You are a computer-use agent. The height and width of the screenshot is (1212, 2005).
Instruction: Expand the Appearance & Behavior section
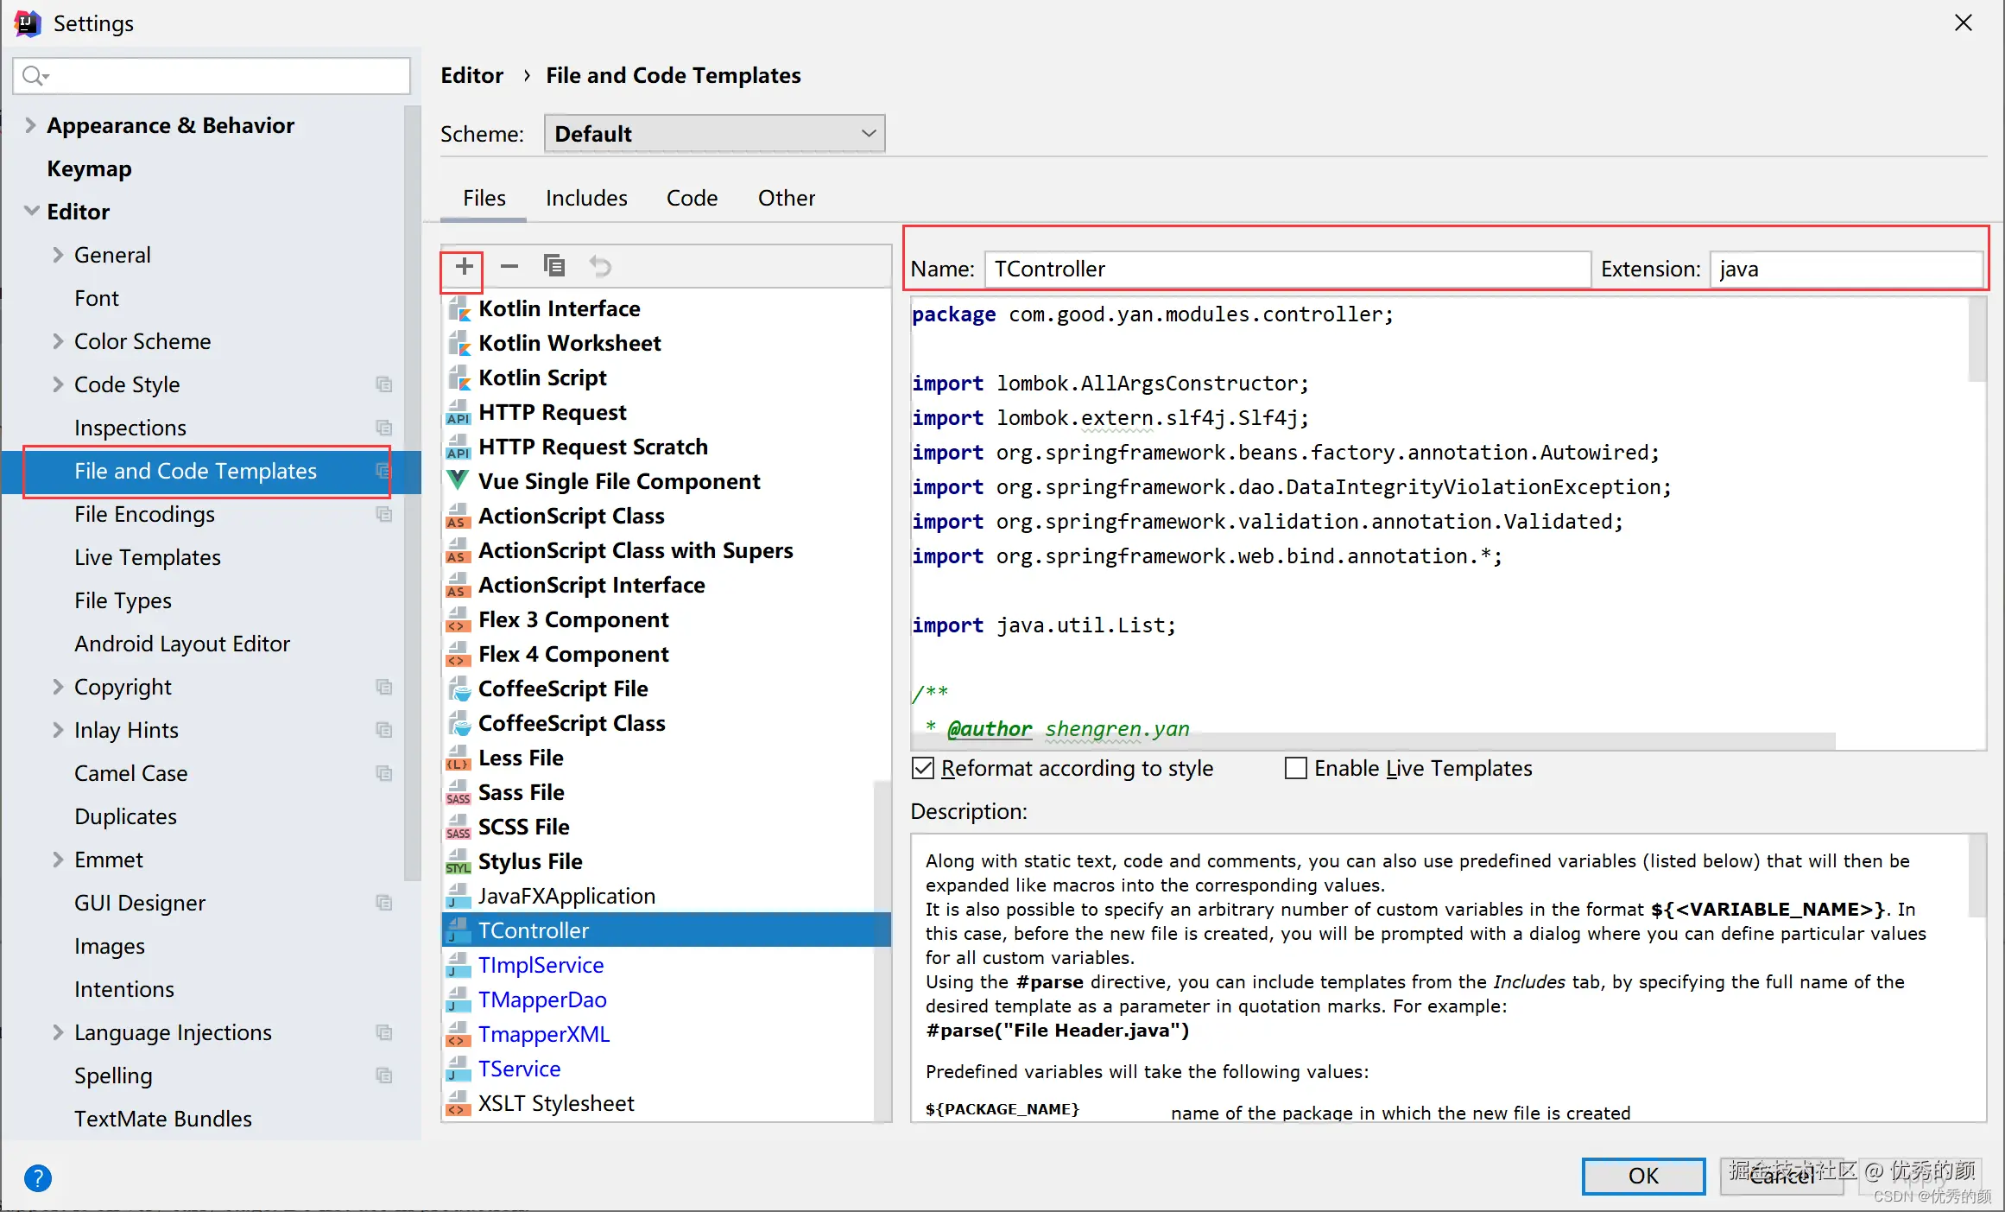click(30, 125)
